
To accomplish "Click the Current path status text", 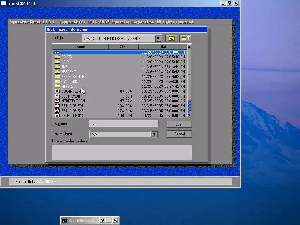I will [33, 181].
